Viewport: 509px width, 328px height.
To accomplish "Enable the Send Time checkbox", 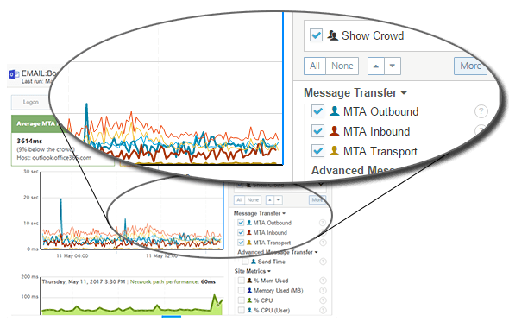I will [245, 262].
